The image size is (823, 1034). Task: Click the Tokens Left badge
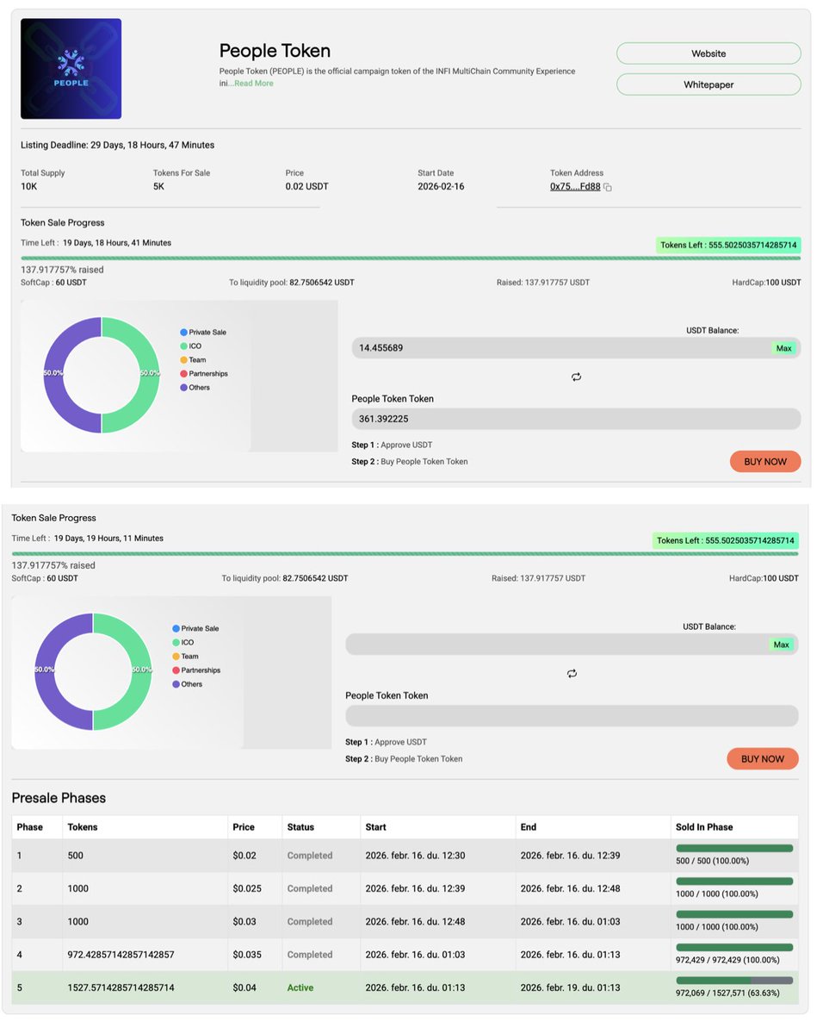coord(728,246)
